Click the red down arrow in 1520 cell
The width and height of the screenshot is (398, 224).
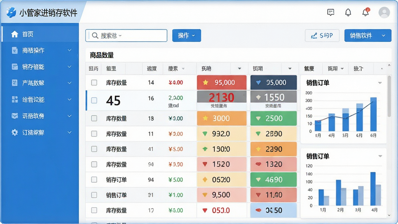205,164
